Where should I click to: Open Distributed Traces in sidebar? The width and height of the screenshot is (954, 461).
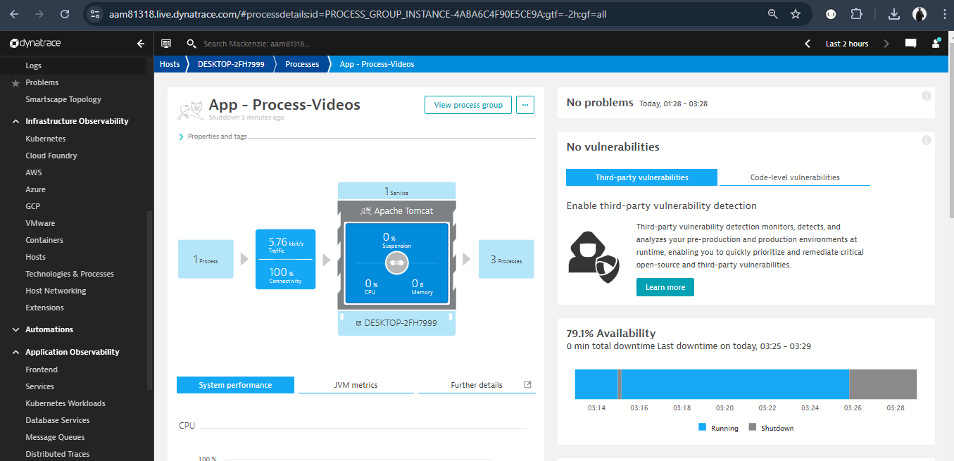click(58, 454)
